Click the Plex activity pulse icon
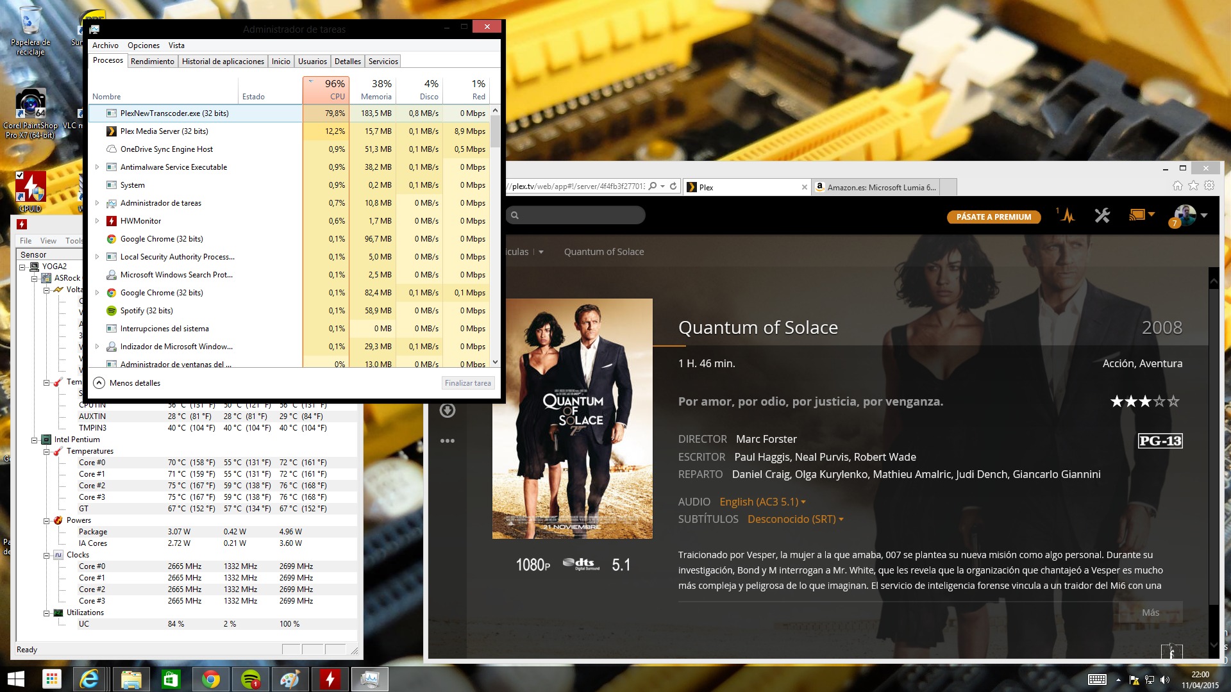 1067,216
